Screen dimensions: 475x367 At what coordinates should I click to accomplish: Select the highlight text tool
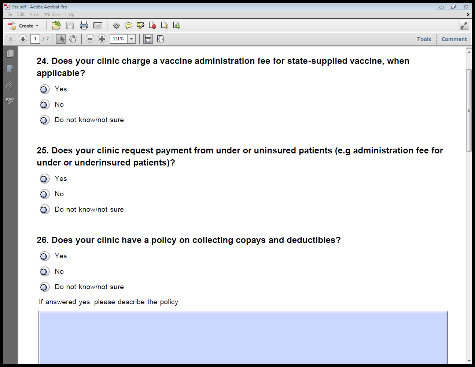tap(140, 25)
